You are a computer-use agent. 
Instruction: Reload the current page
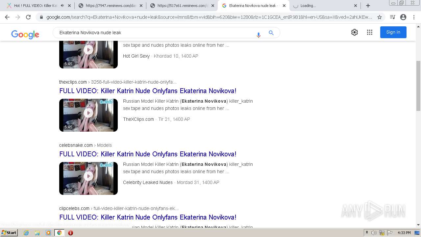[x=28, y=17]
